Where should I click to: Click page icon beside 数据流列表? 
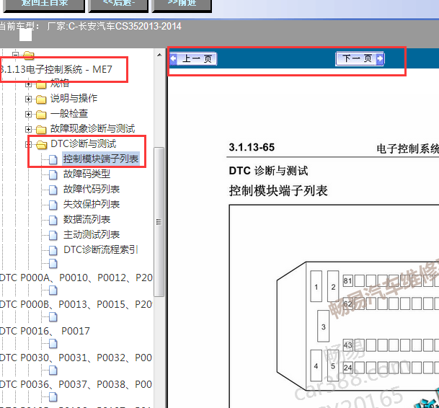point(53,220)
